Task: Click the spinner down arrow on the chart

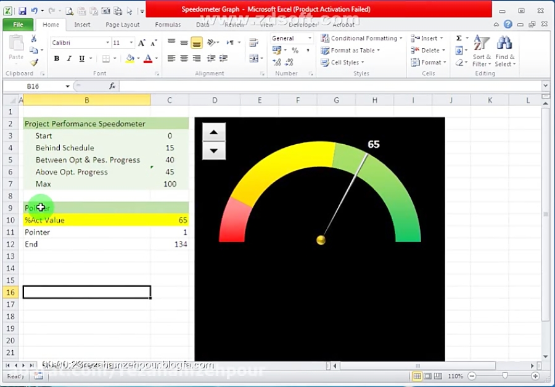Action: (214, 150)
